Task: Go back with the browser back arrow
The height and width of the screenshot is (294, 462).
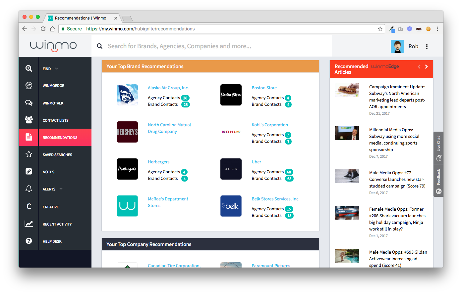Action: [x=25, y=29]
